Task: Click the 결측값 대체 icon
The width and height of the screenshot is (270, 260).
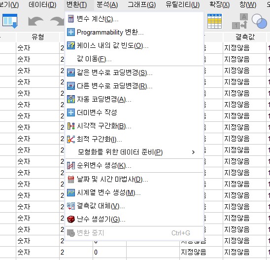Action: point(71,206)
